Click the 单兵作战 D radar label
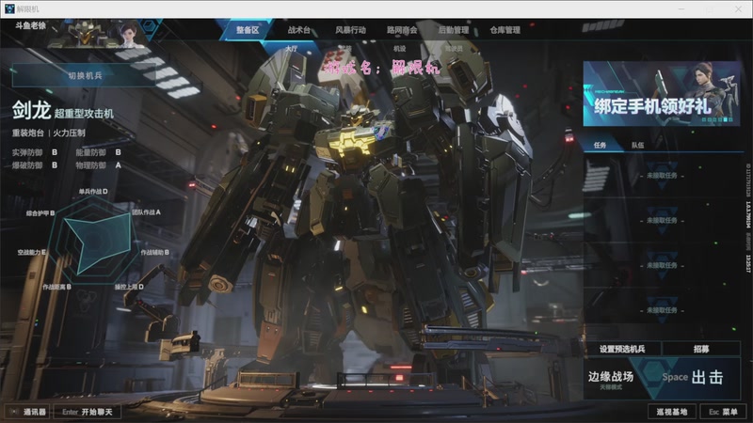This screenshot has width=753, height=423. [x=93, y=192]
